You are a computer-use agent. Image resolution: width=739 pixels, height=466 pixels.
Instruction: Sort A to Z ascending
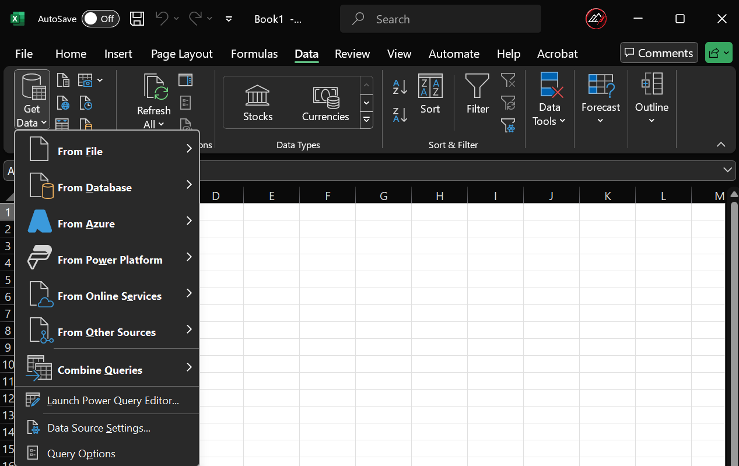point(400,87)
